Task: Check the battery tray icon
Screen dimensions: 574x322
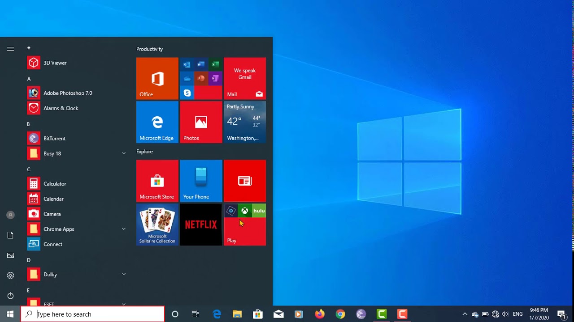Action: [485, 314]
